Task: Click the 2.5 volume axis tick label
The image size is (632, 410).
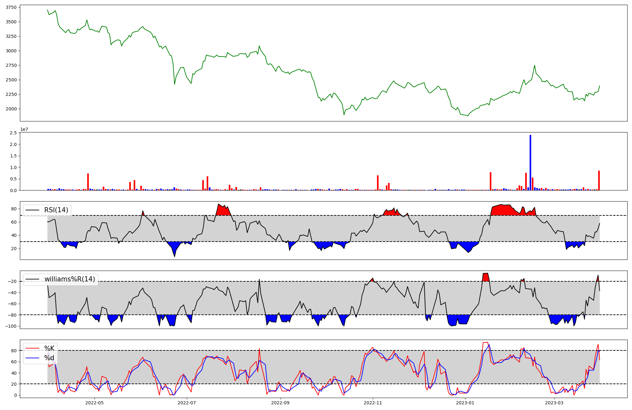Action: coord(13,133)
